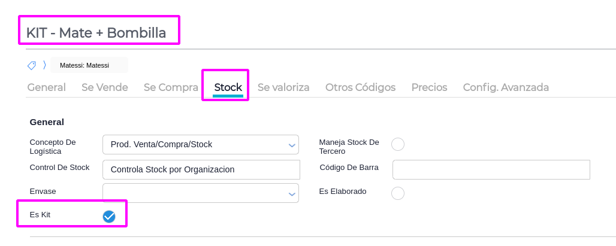
Task: Go to the Se Compra tab
Action: [171, 87]
